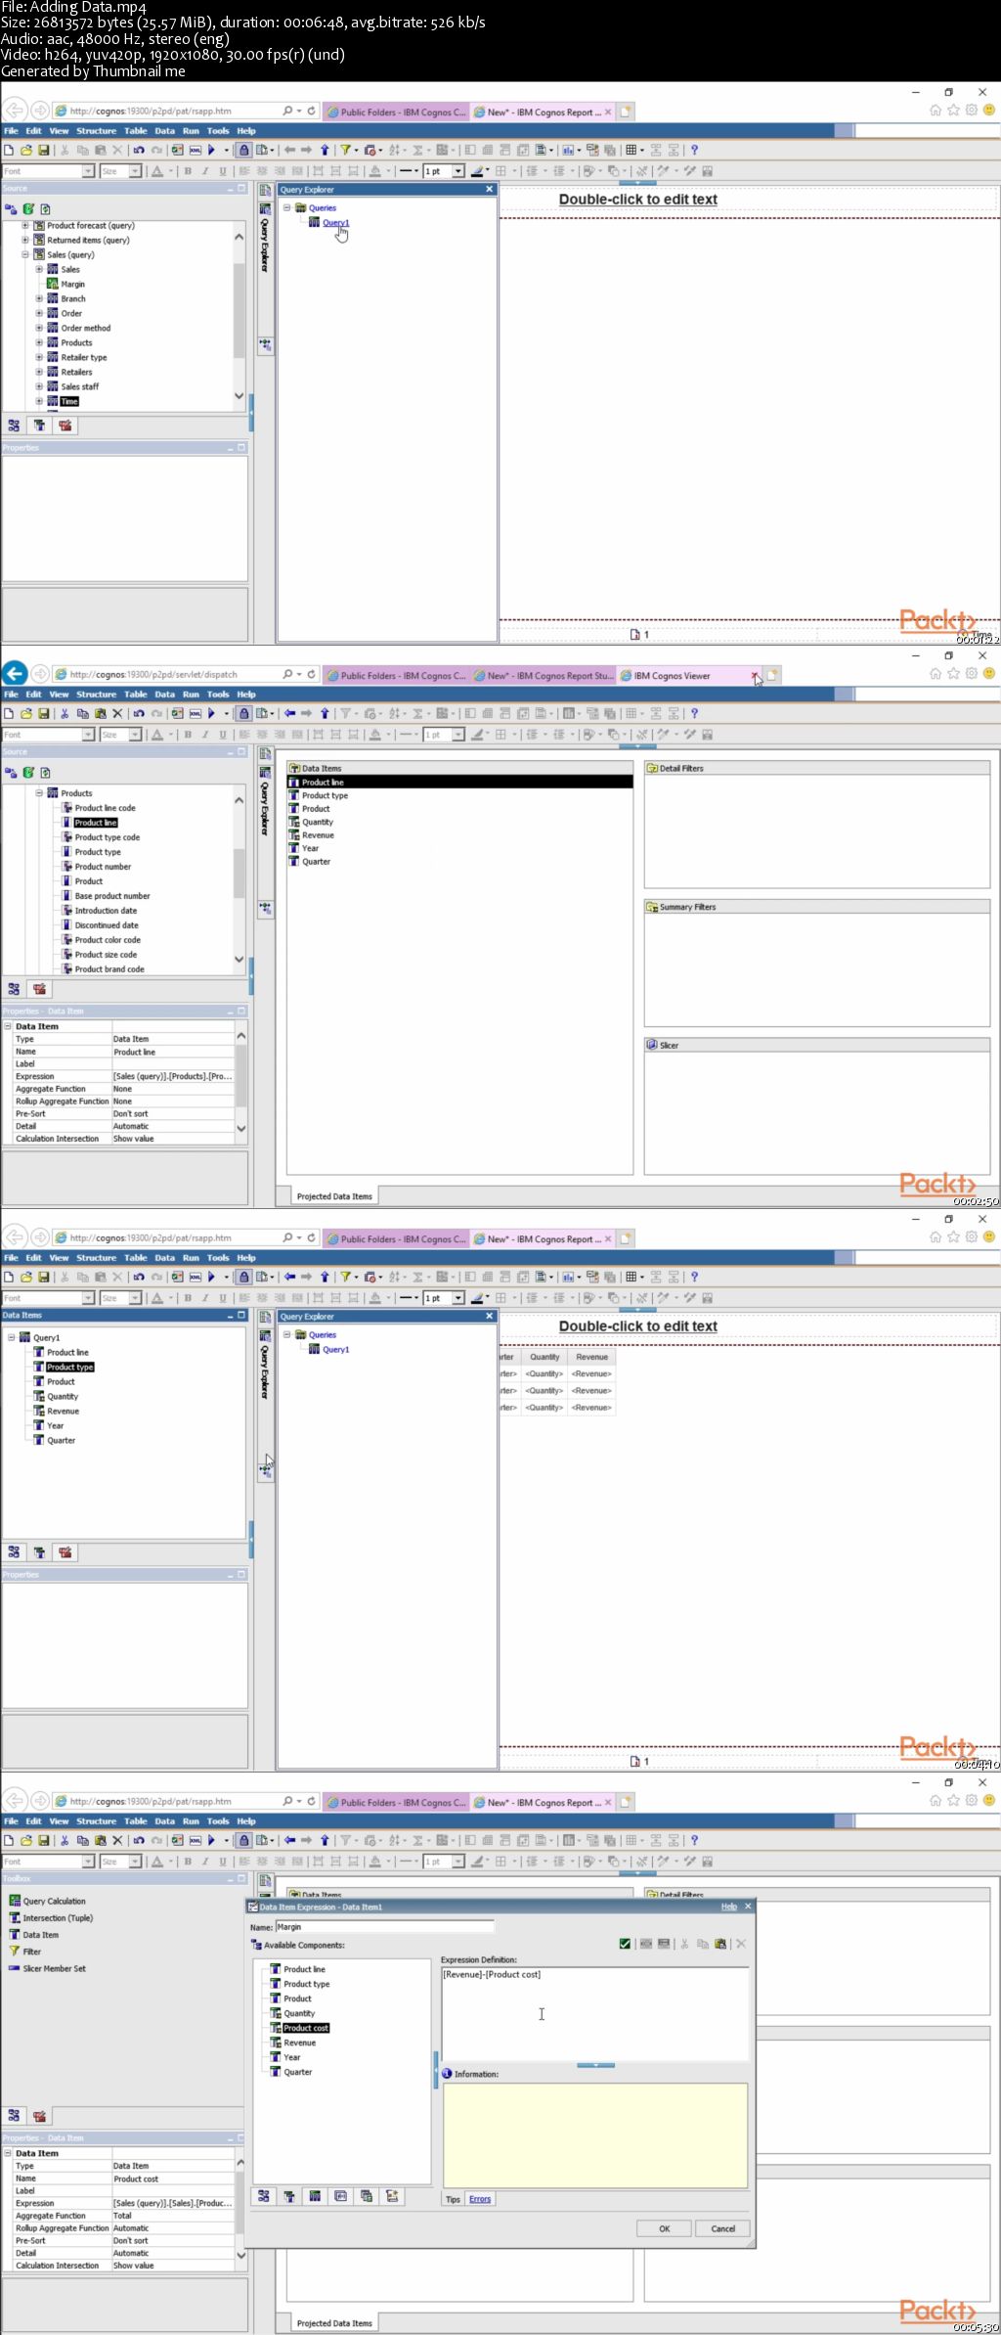
Task: Select the Revenue data item in second frame list
Action: [318, 835]
